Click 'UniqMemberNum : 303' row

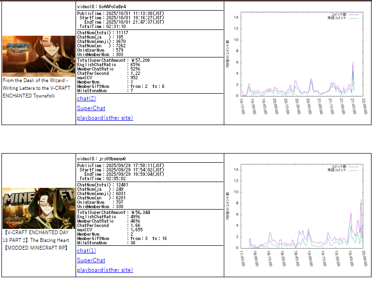click(x=100, y=55)
